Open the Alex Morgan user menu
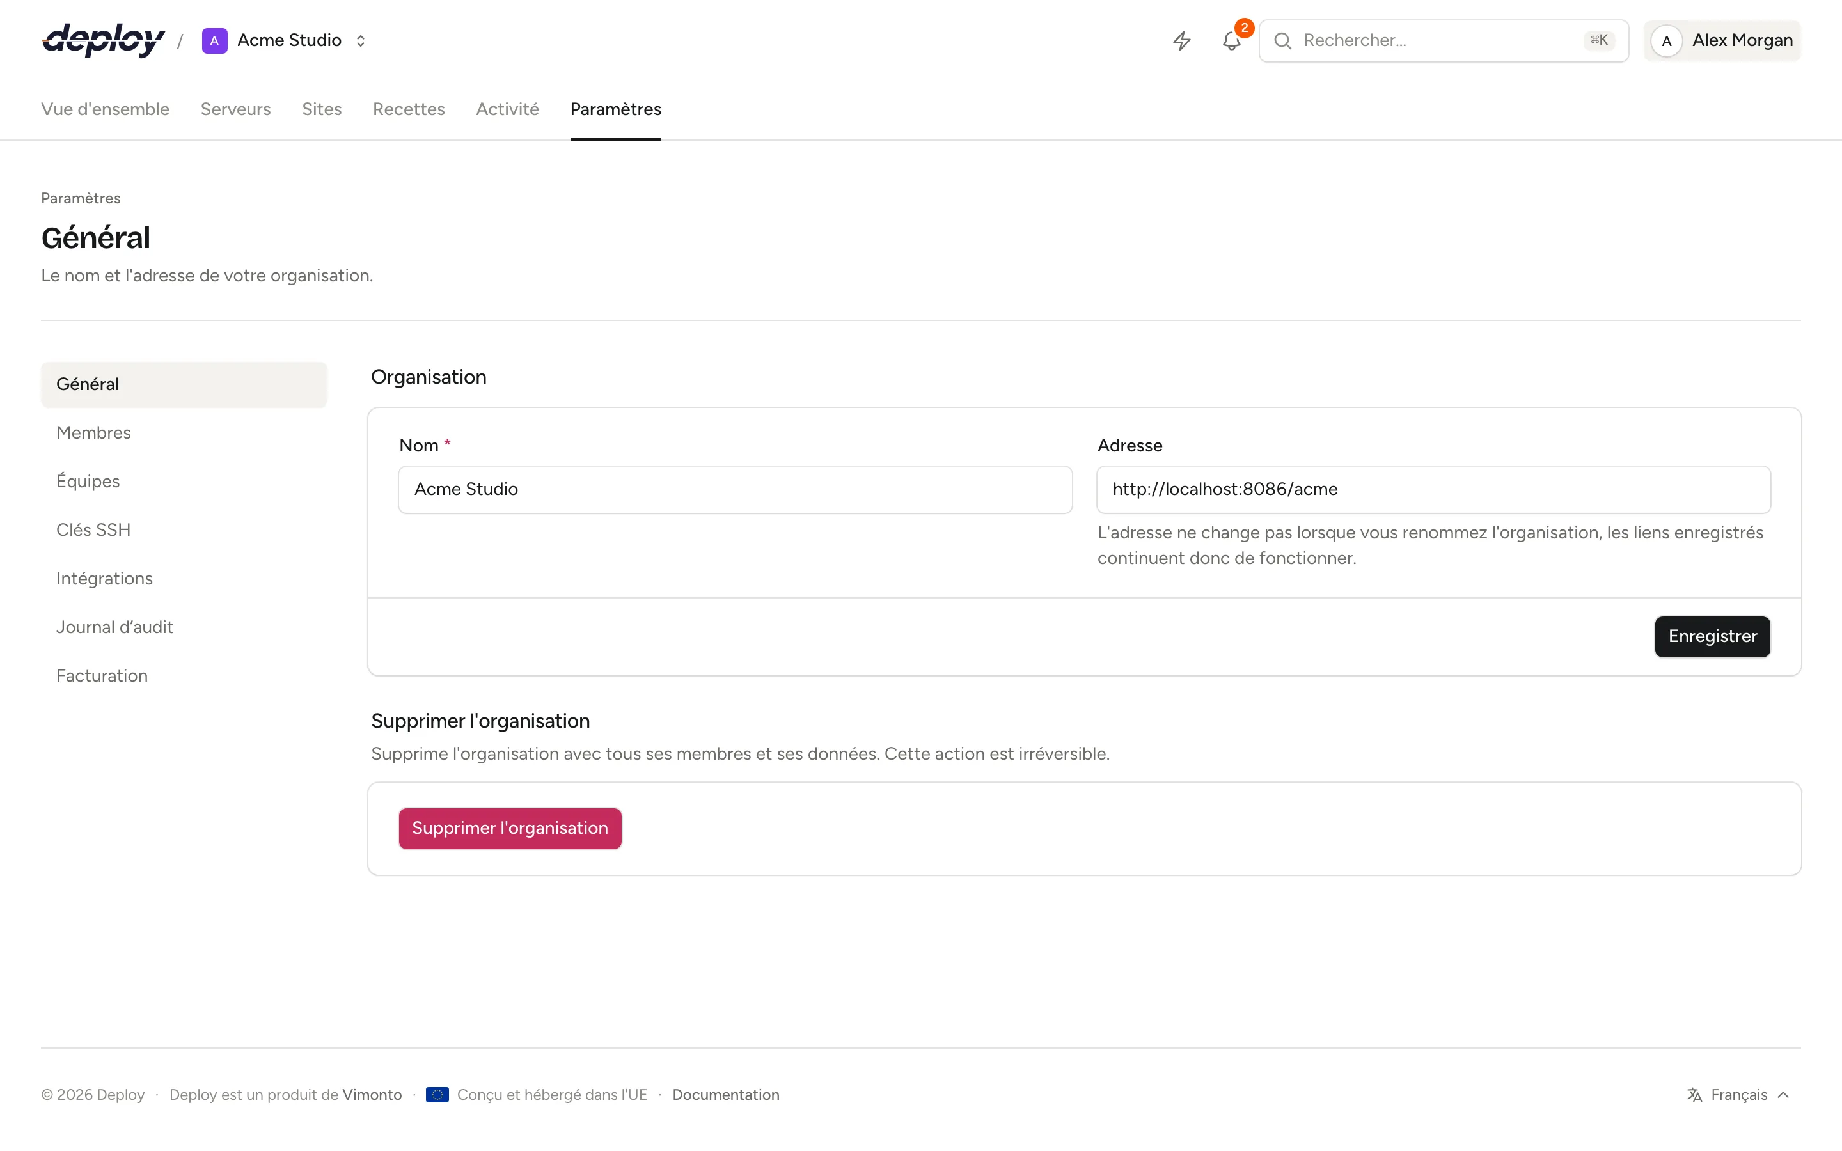 point(1722,40)
